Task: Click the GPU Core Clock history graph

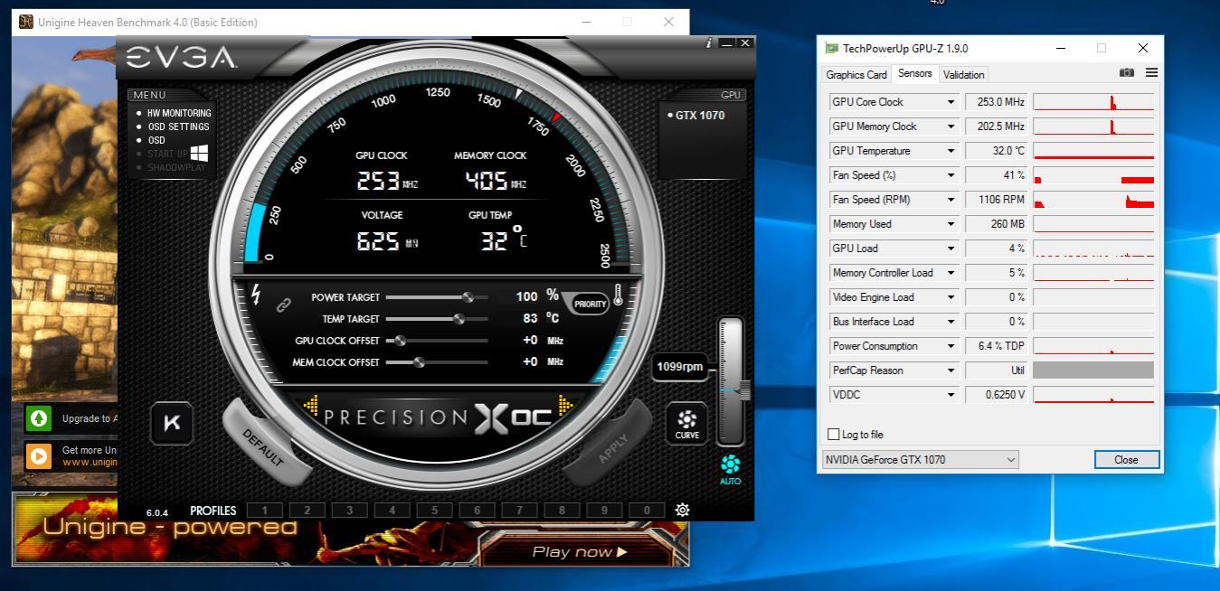Action: coord(1093,102)
